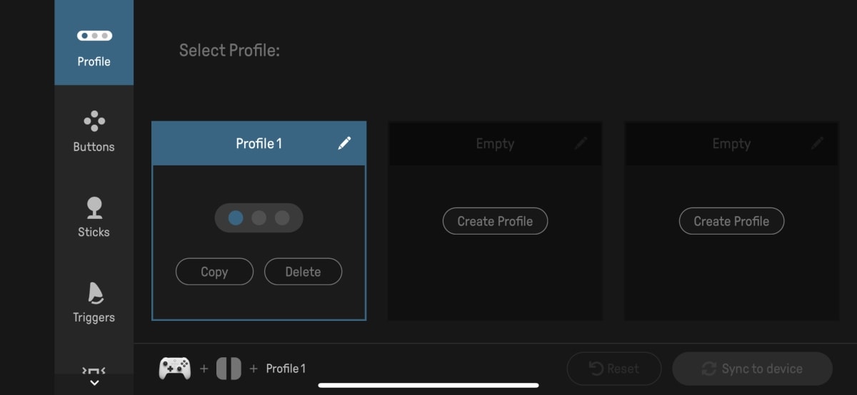Open the Buttons mapping section
857x395 pixels.
click(94, 131)
